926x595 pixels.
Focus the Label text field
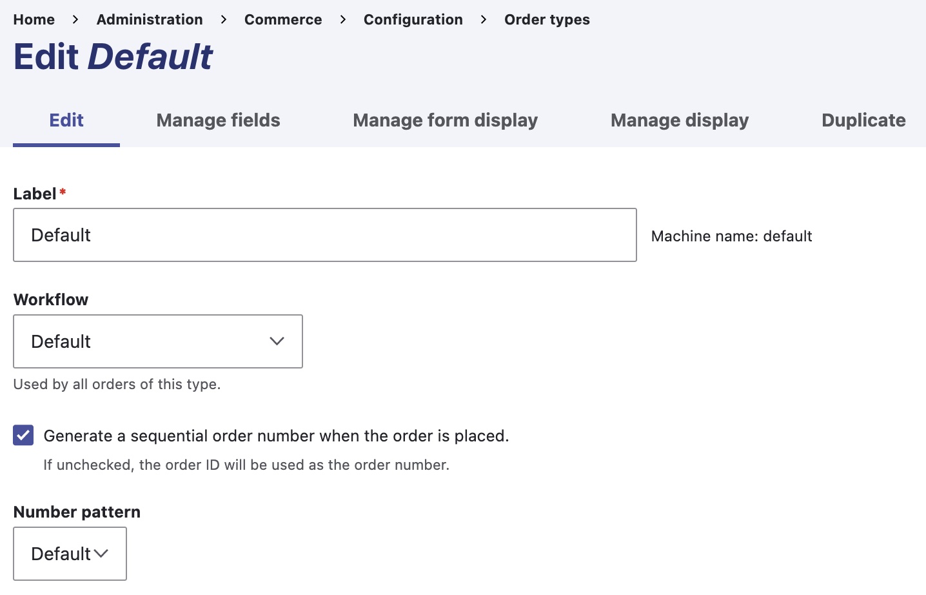point(325,235)
